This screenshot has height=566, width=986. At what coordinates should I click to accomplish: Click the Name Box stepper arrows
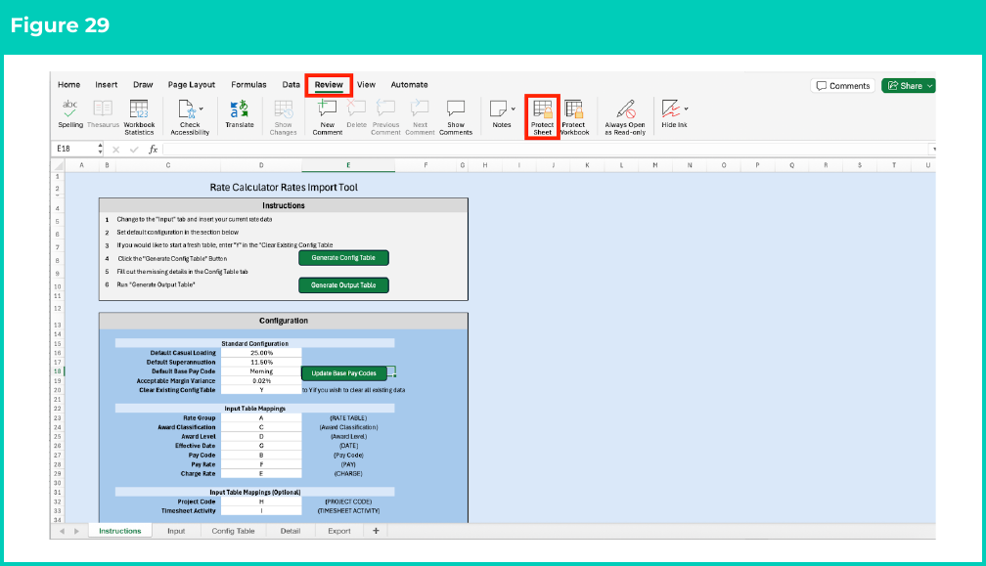100,149
